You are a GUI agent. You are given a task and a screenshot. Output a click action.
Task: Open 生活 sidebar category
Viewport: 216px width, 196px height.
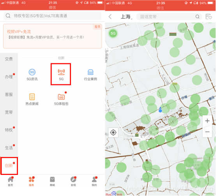(x=9, y=148)
